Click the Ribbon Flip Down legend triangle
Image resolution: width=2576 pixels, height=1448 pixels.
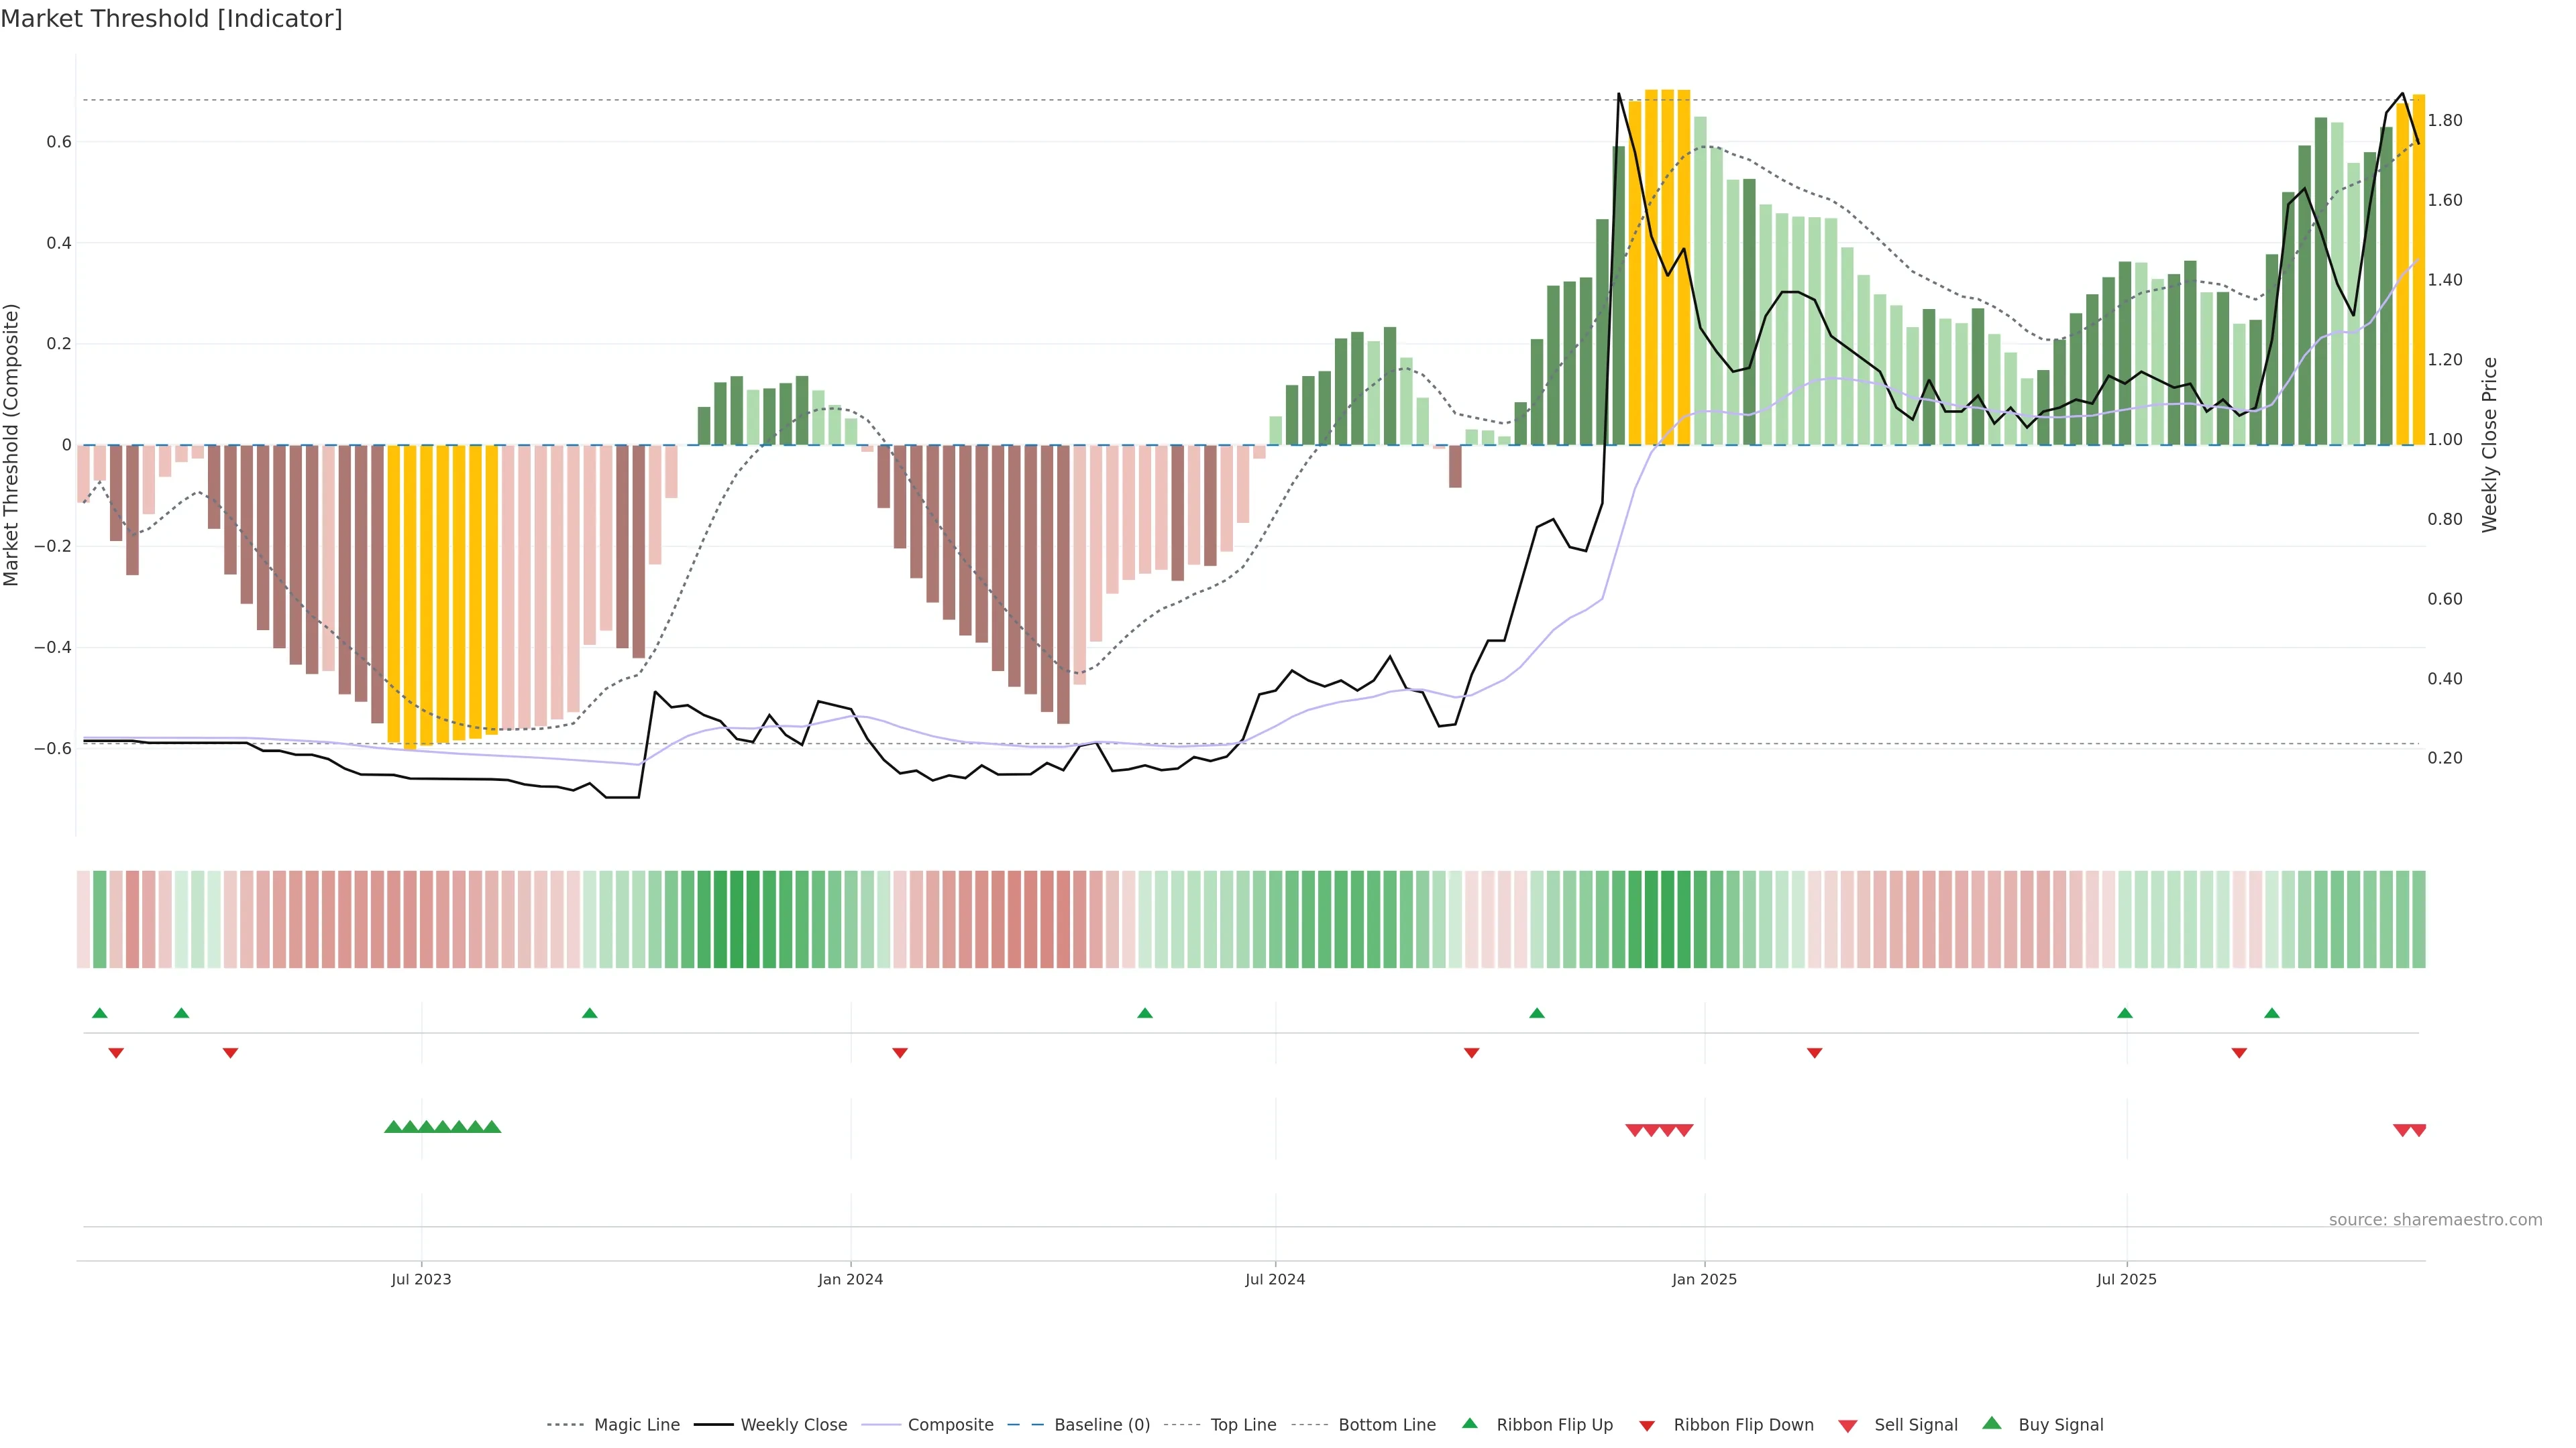tap(1647, 1426)
